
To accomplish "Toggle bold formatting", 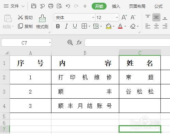I will [58, 27].
